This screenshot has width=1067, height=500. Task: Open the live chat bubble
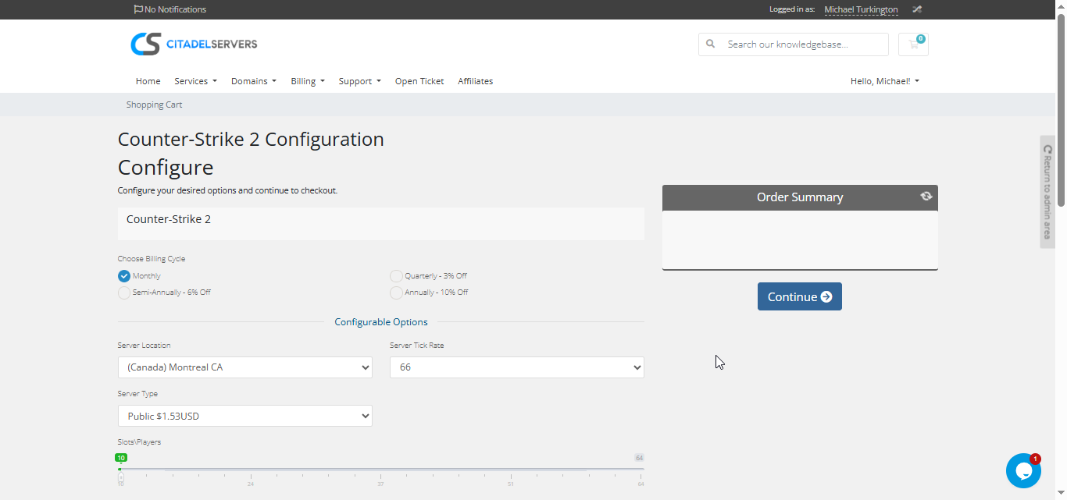point(1022,470)
